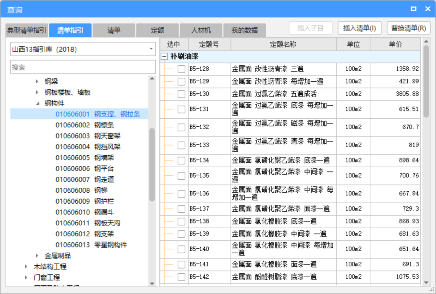Tick the B5-137 checkbox

coord(181,209)
